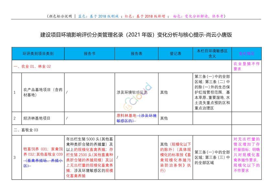Click the black text "涉及环境敏感区的" under 报告表

(x=132, y=92)
